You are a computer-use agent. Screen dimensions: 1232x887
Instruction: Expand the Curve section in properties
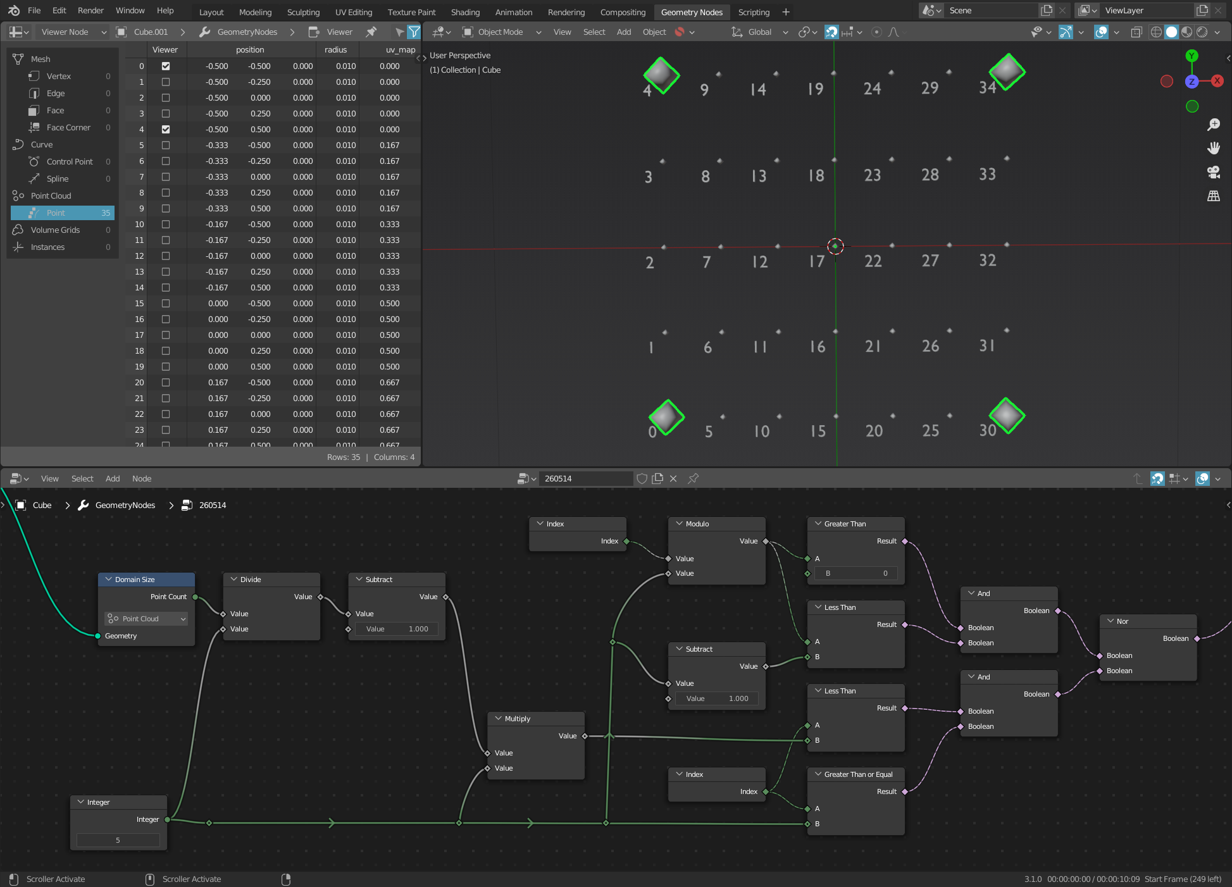coord(41,144)
